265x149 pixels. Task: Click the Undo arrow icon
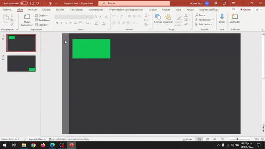[37, 3]
